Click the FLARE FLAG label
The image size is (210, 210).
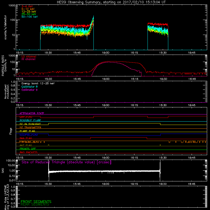pyautogui.click(x=27, y=131)
